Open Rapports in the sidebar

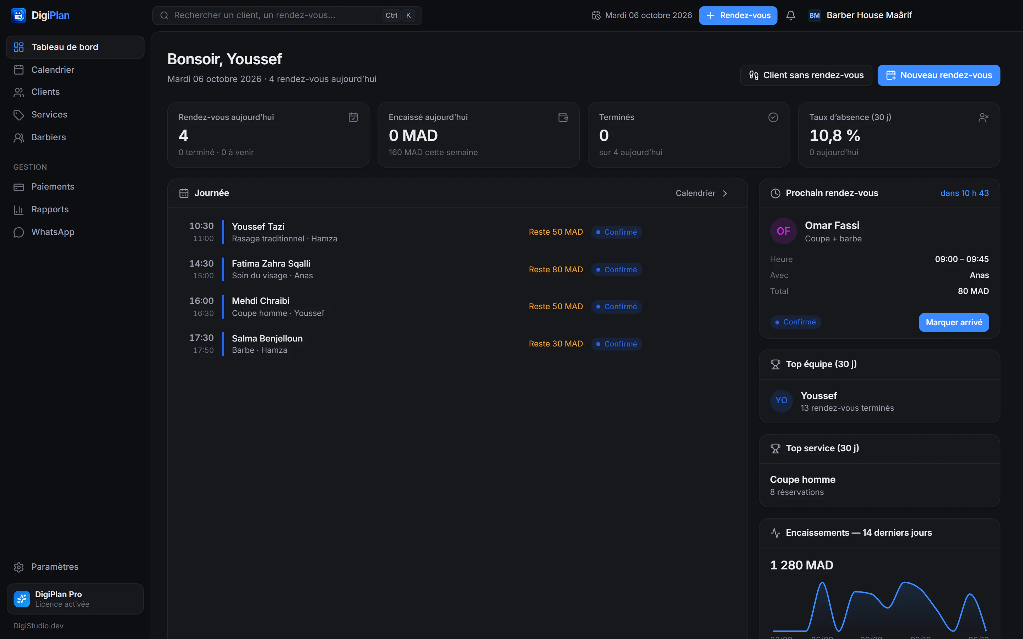click(x=75, y=209)
